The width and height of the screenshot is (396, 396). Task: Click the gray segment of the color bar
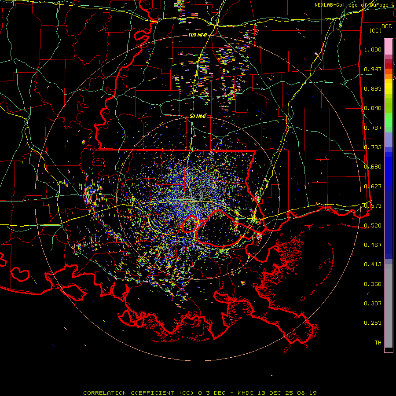pyautogui.click(x=389, y=306)
